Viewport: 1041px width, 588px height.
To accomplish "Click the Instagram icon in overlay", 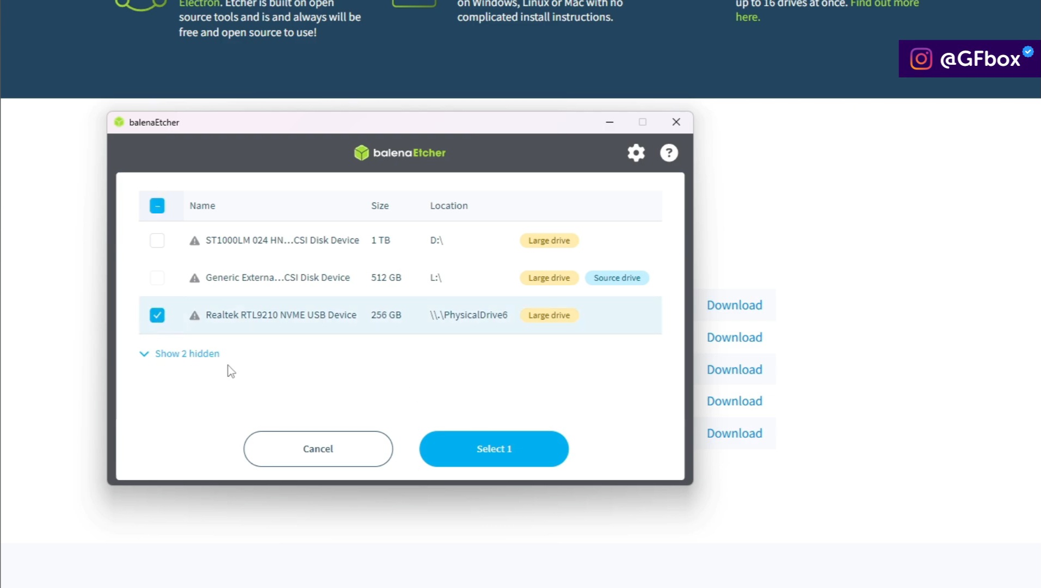I will 921,59.
